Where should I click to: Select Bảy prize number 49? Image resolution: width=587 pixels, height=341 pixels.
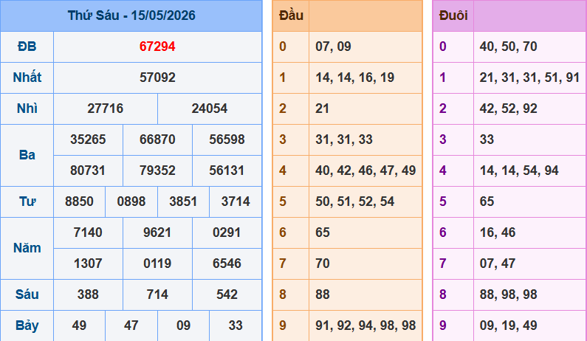(x=79, y=325)
